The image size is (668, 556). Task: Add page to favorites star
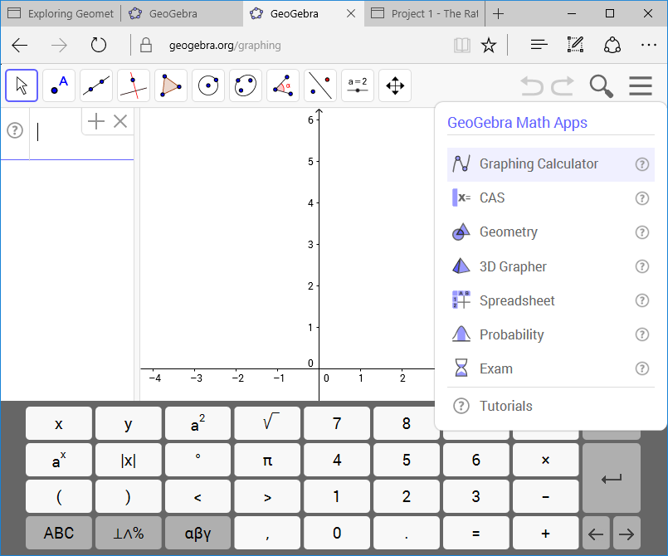click(x=488, y=45)
